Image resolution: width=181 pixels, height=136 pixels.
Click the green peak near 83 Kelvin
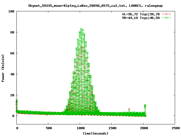pyautogui.click(x=81, y=29)
